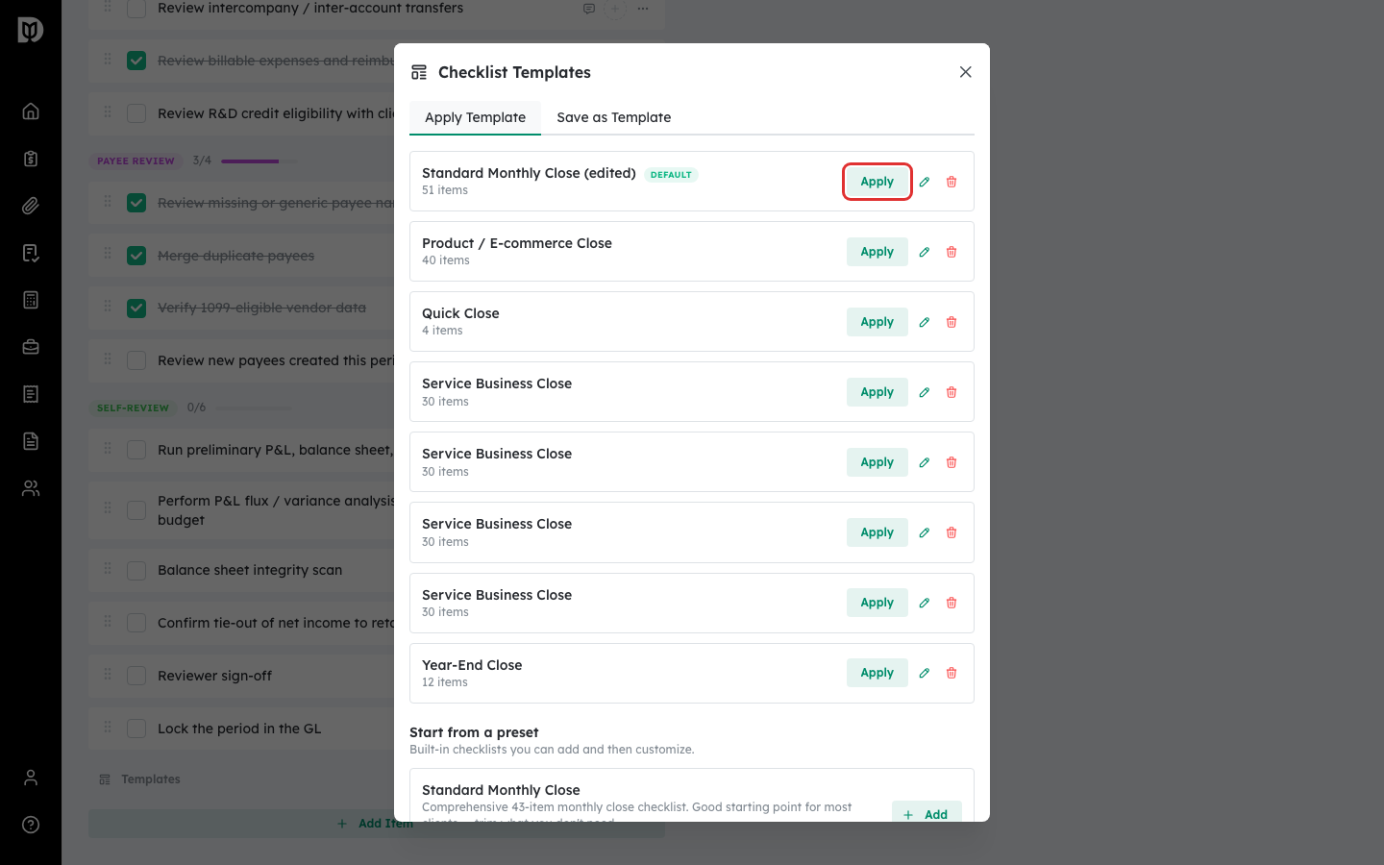Screen dimensions: 1384x865
Task: Check Confirm tie-out of net income checkbox
Action: pos(136,623)
